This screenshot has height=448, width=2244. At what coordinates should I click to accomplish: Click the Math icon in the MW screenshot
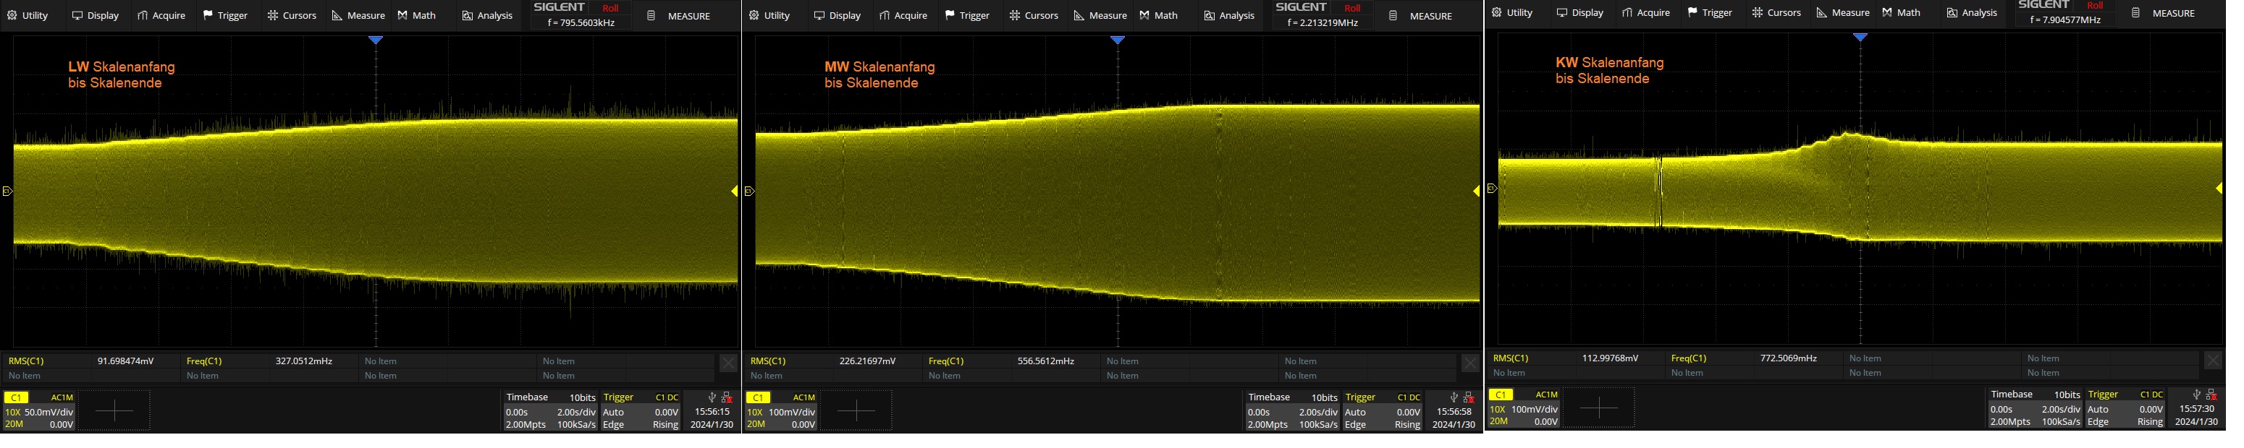click(1144, 16)
